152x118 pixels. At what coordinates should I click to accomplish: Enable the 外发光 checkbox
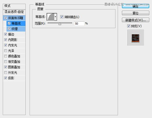[5, 73]
